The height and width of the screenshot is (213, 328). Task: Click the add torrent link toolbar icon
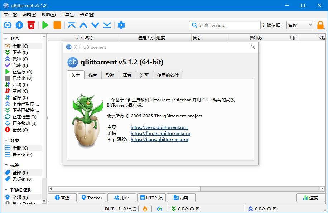click(x=8, y=25)
